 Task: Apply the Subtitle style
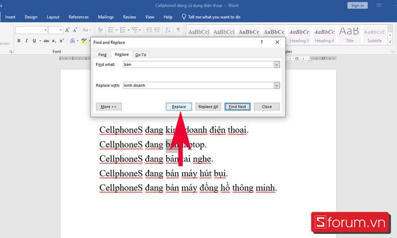point(374,35)
